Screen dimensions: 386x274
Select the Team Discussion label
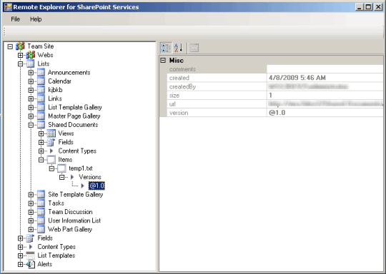[x=70, y=212]
